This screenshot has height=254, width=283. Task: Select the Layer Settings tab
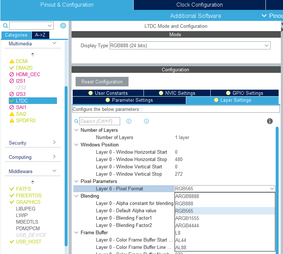(233, 100)
